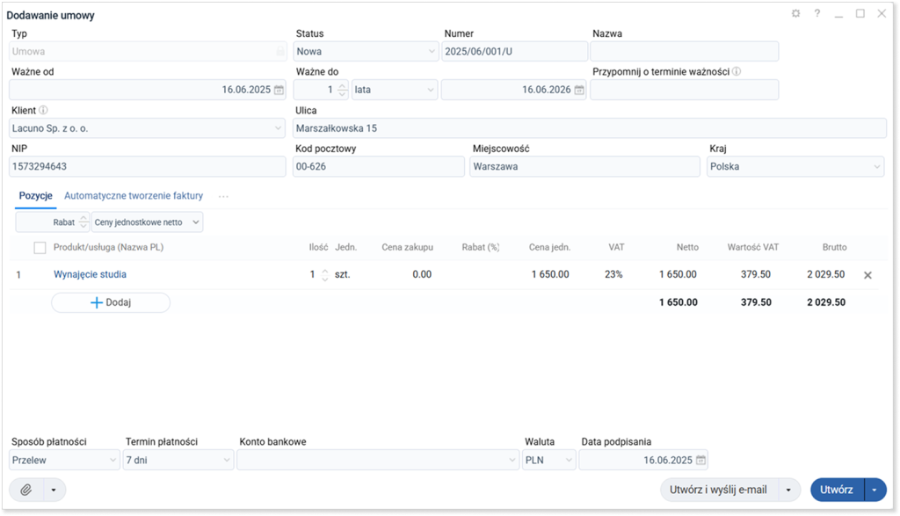Click the Przypomnij o terminie ważności field
Image resolution: width=900 pixels, height=516 pixels.
coord(684,91)
